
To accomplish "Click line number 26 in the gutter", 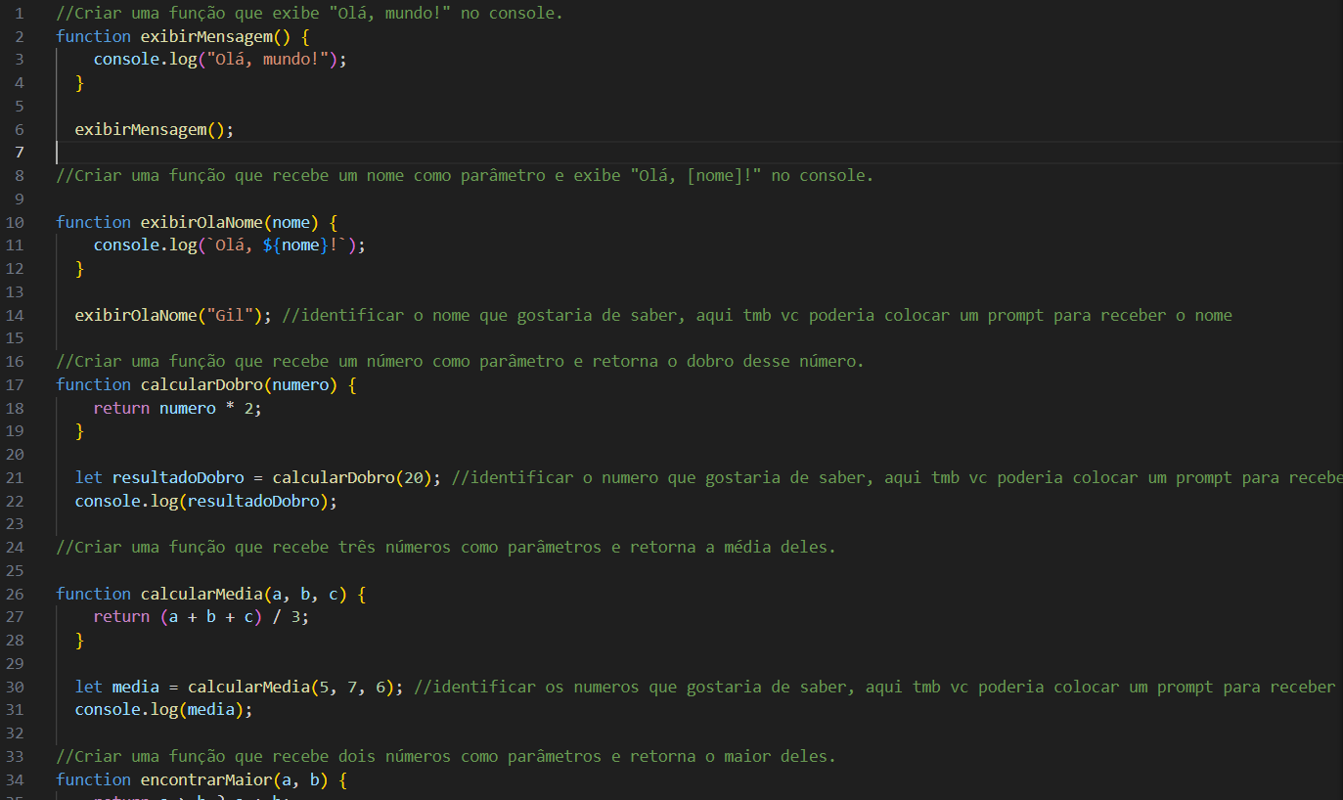I will pos(16,594).
